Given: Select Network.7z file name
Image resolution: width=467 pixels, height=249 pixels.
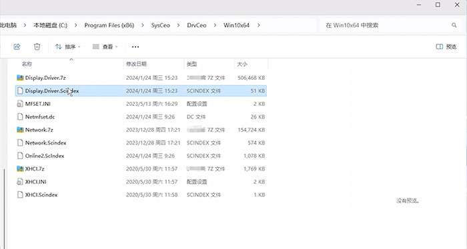Looking at the screenshot, I should (39, 130).
